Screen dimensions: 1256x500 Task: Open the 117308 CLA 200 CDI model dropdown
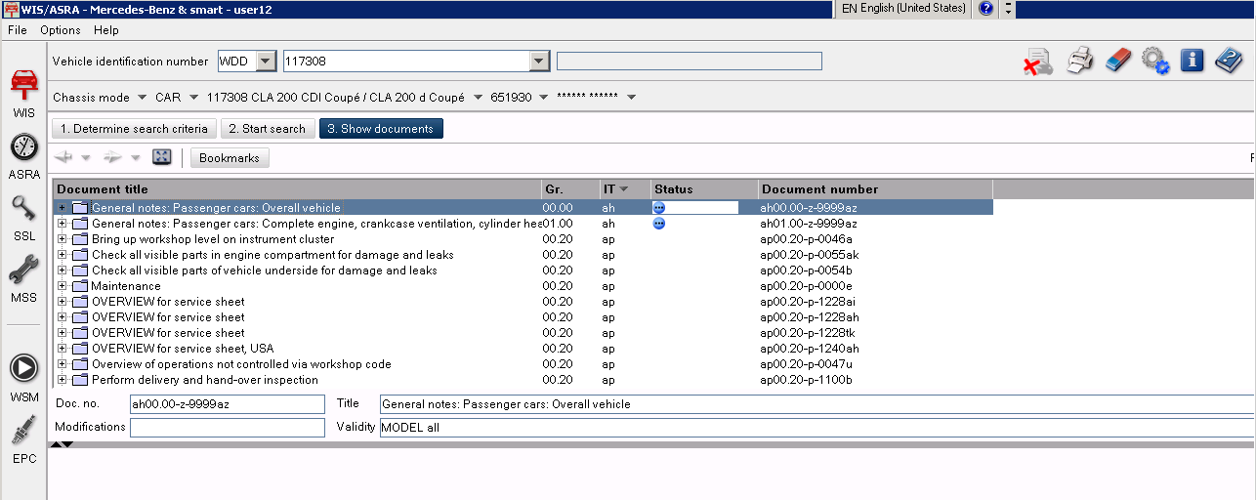tap(478, 98)
